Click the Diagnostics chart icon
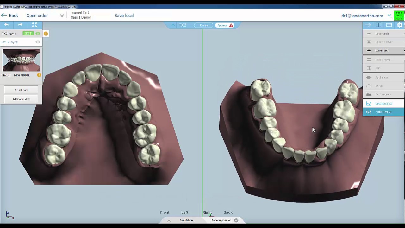 [x=369, y=104]
